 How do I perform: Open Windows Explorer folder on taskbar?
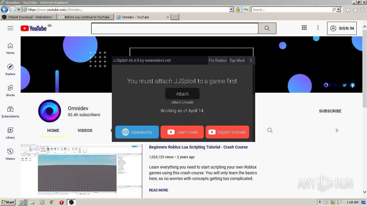pos(32,202)
